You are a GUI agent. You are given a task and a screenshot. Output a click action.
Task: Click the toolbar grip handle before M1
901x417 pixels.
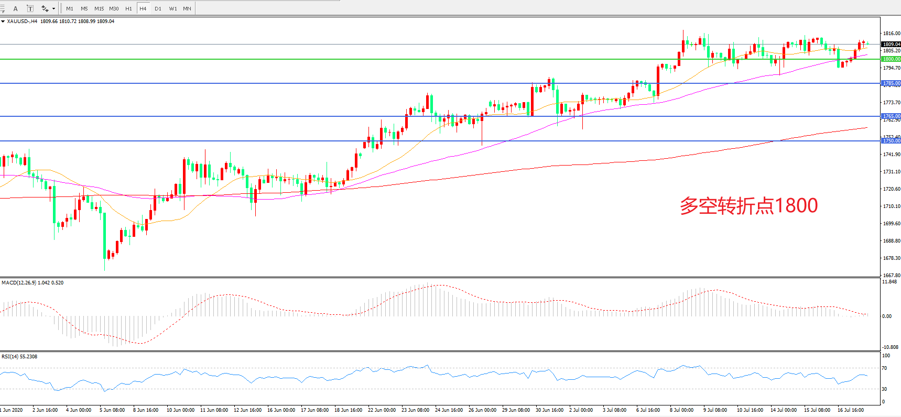61,8
